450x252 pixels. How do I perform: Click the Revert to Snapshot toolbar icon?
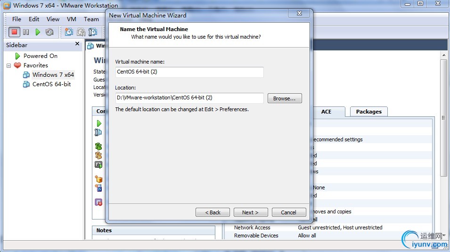point(81,32)
